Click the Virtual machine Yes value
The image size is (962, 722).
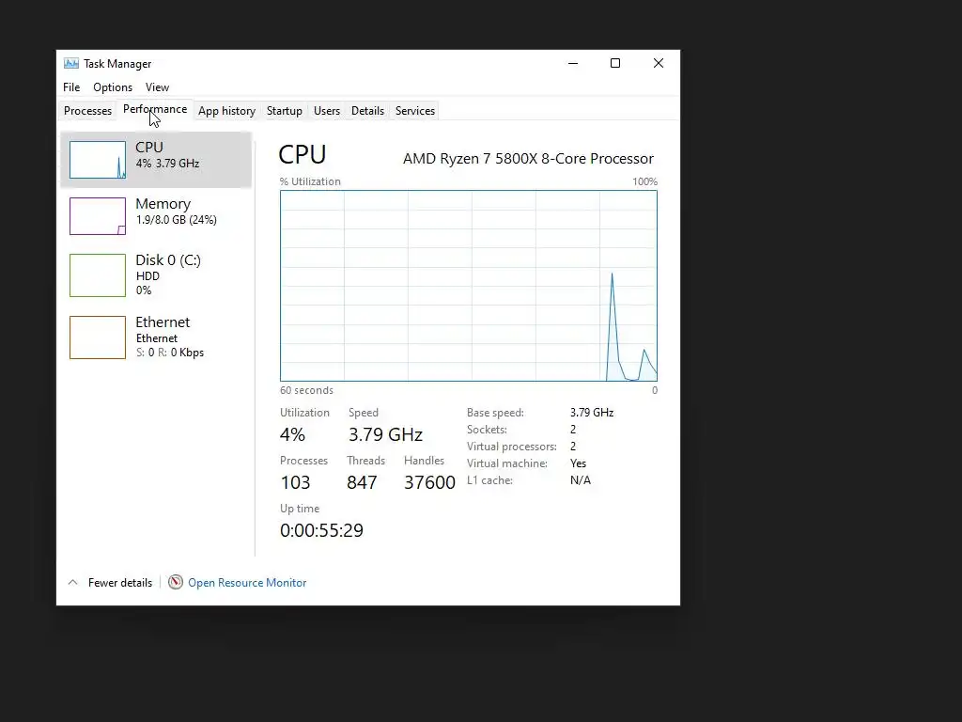tap(578, 463)
